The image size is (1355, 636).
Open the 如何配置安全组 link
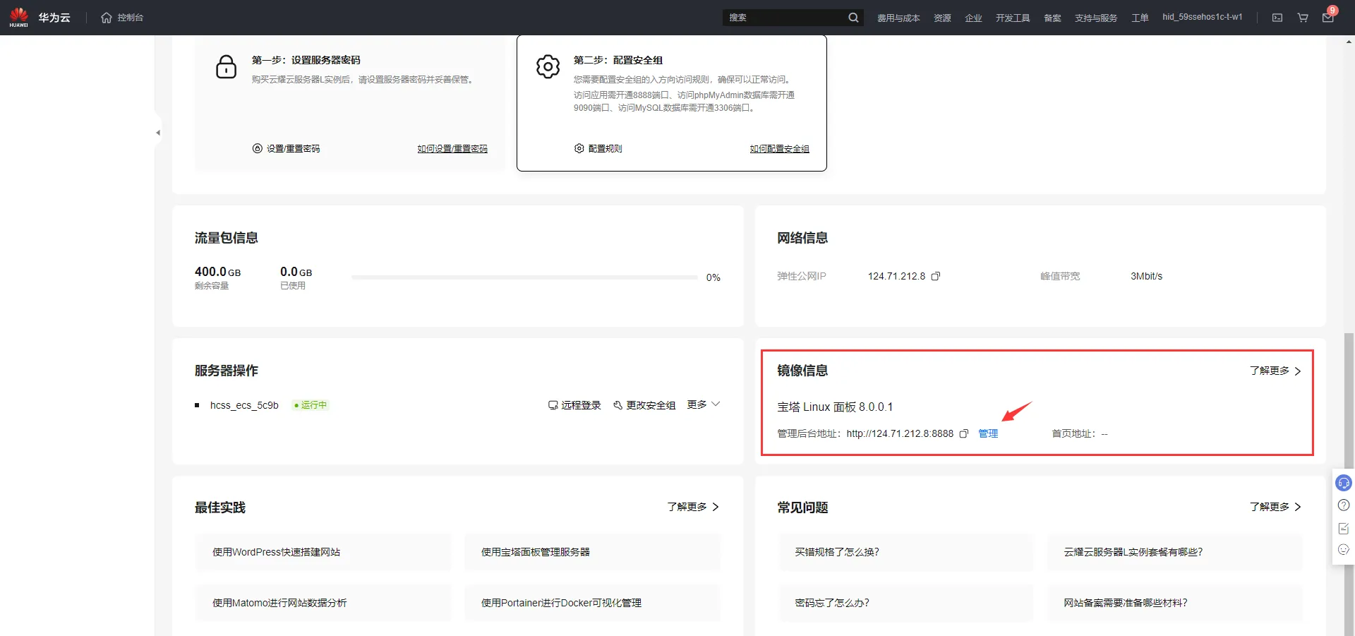[779, 148]
